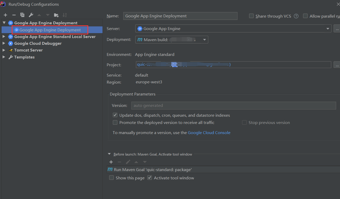Copy the selected configuration
This screenshot has height=199, width=340.
pyautogui.click(x=22, y=15)
